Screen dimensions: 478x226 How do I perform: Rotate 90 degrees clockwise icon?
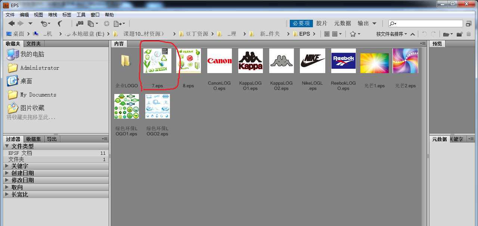[433, 34]
